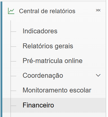Click the green line chart icon
The height and width of the screenshot is (117, 108).
coord(11,11)
